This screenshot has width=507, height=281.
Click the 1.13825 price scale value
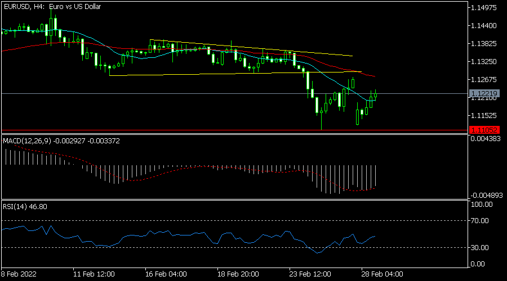tap(484, 43)
